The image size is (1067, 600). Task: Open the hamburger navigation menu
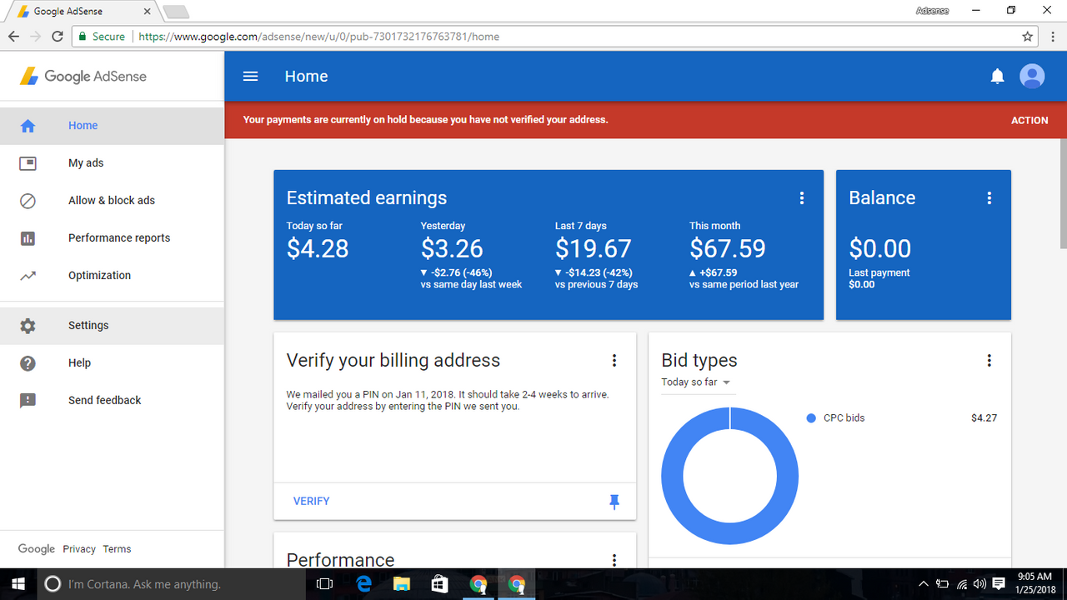tap(250, 76)
